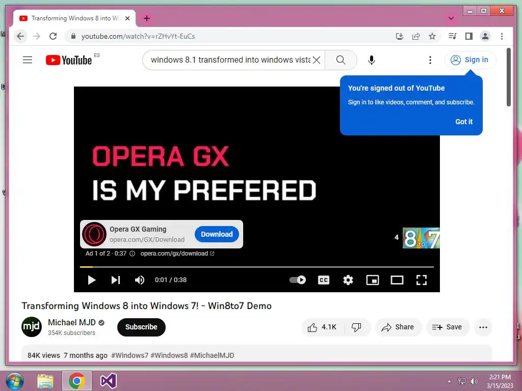Subscribe to Michael MJD

point(141,327)
